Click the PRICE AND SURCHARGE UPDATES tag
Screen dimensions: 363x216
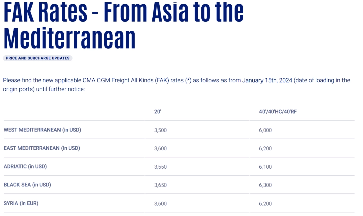pos(38,58)
